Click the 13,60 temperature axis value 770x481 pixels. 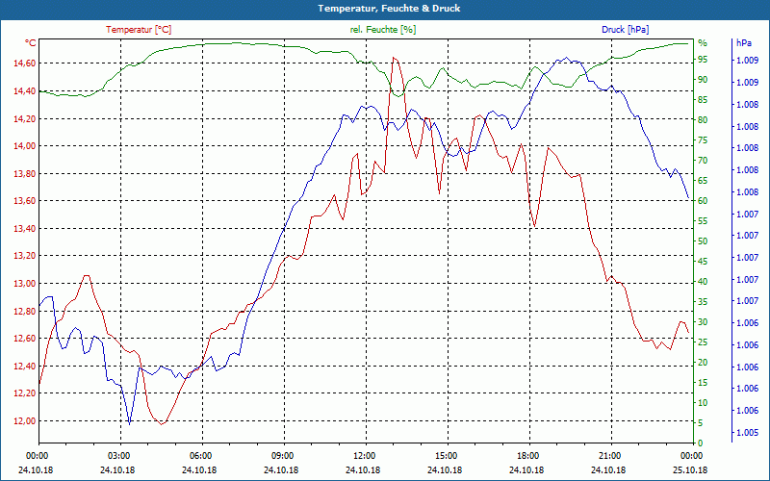coord(24,201)
